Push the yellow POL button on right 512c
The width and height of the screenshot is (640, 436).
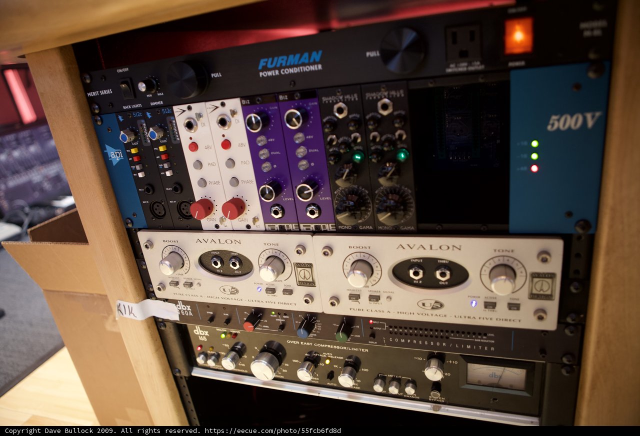pos(161,148)
